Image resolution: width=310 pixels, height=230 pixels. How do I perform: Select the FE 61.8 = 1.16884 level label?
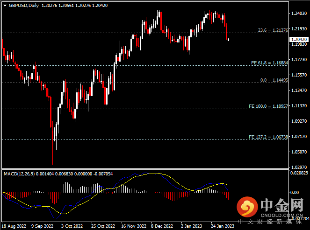coord(270,62)
